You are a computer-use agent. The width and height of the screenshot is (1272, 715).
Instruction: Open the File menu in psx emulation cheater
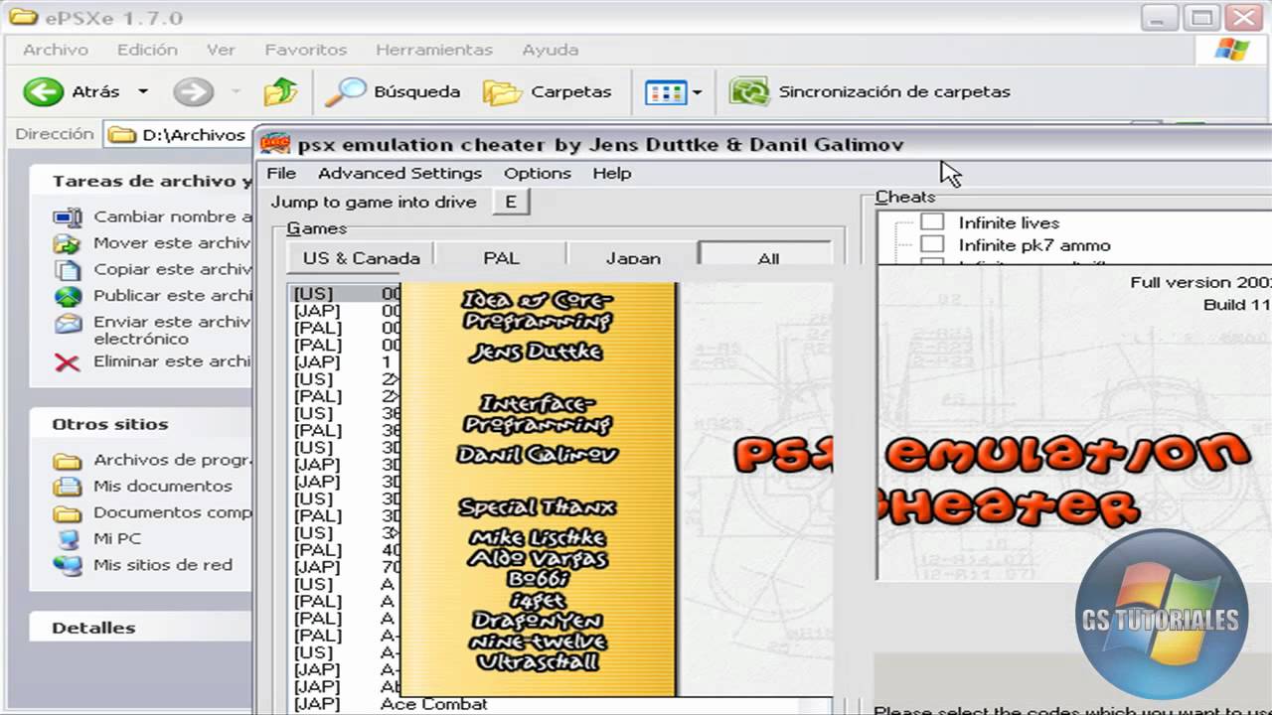point(281,173)
